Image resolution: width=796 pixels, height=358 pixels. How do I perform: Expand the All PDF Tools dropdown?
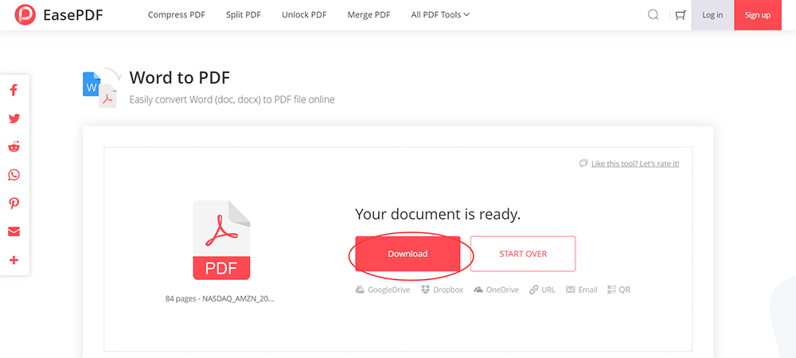440,14
